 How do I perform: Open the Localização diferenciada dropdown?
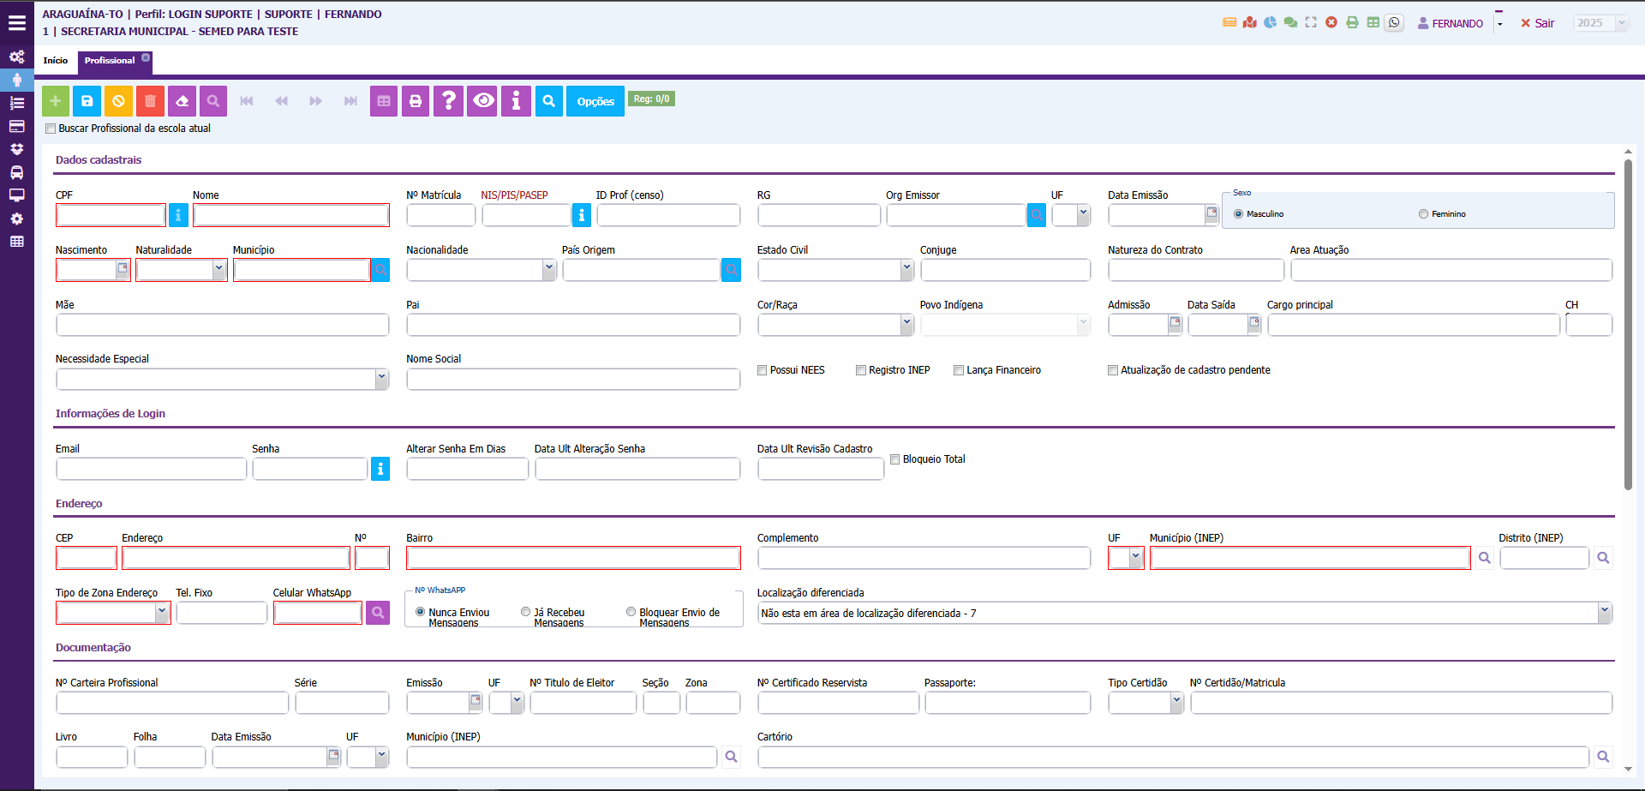pos(1604,613)
